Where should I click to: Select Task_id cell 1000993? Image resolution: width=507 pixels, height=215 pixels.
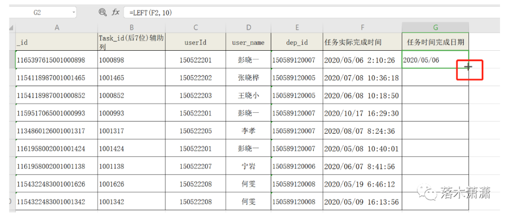click(131, 113)
